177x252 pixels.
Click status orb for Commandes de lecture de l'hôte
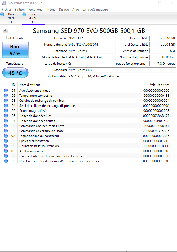click(x=6, y=126)
